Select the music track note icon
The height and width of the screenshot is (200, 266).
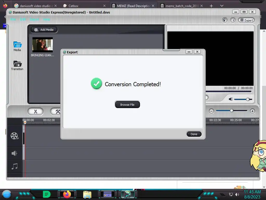point(15,166)
